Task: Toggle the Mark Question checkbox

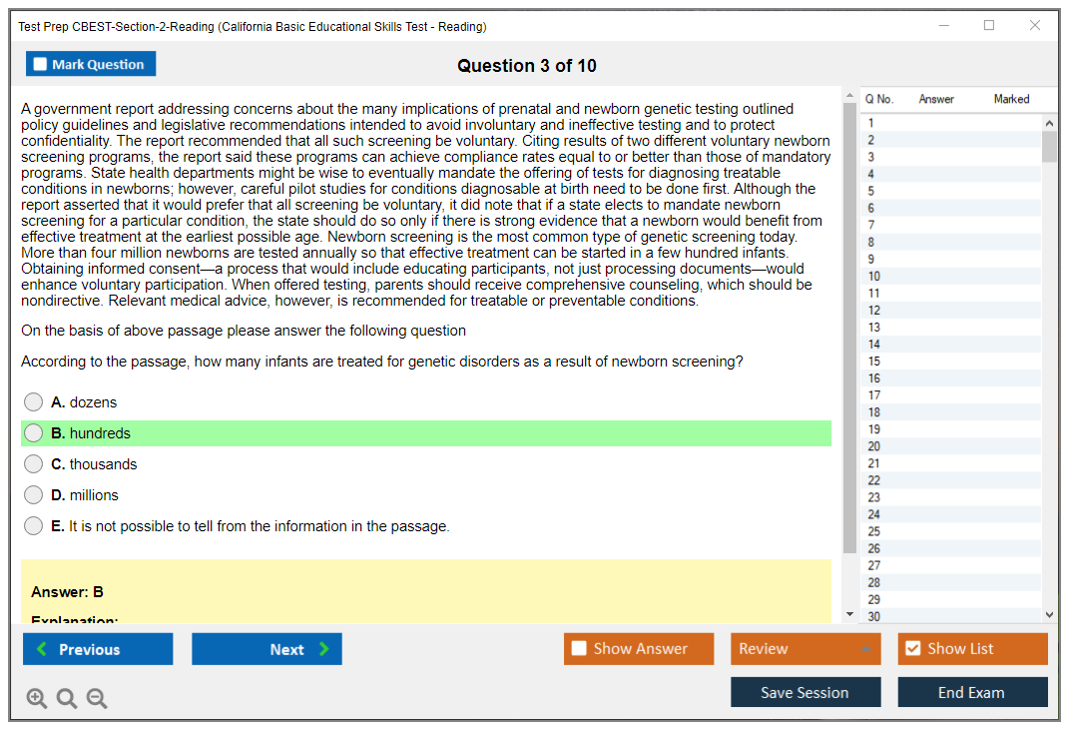Action: [41, 65]
